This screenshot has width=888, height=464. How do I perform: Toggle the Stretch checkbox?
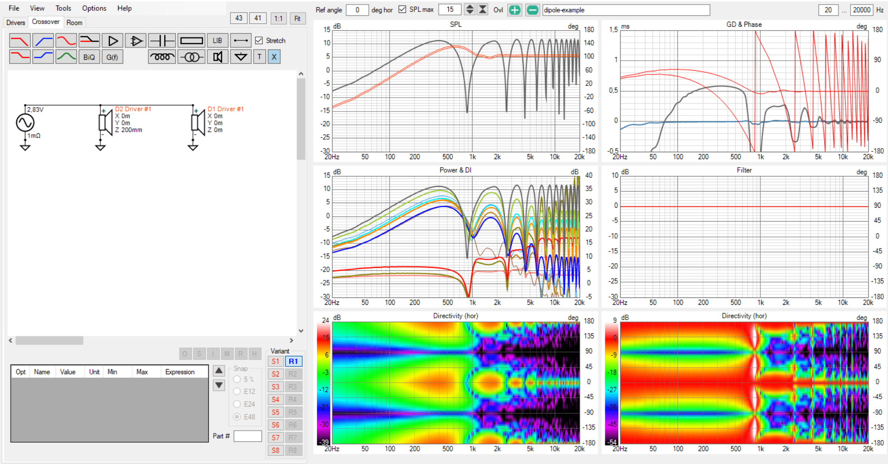pos(259,41)
